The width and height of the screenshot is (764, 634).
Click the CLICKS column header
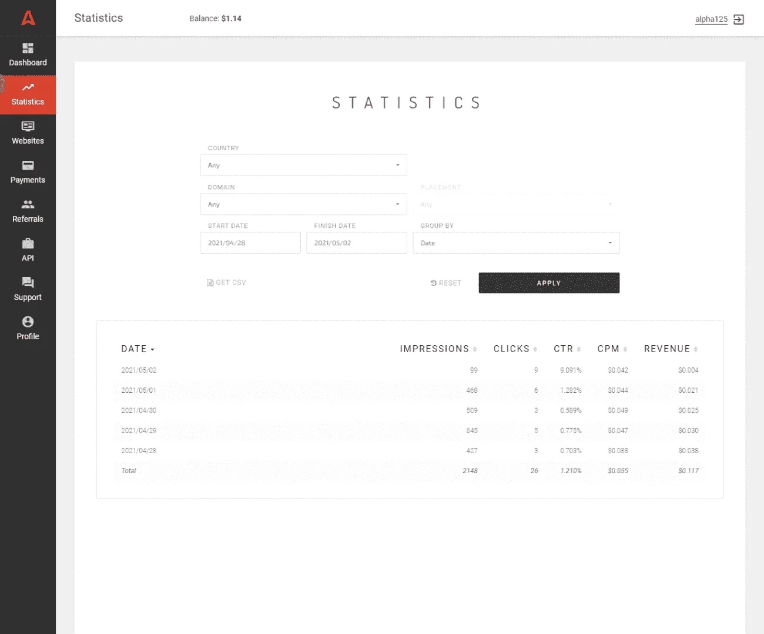point(511,349)
